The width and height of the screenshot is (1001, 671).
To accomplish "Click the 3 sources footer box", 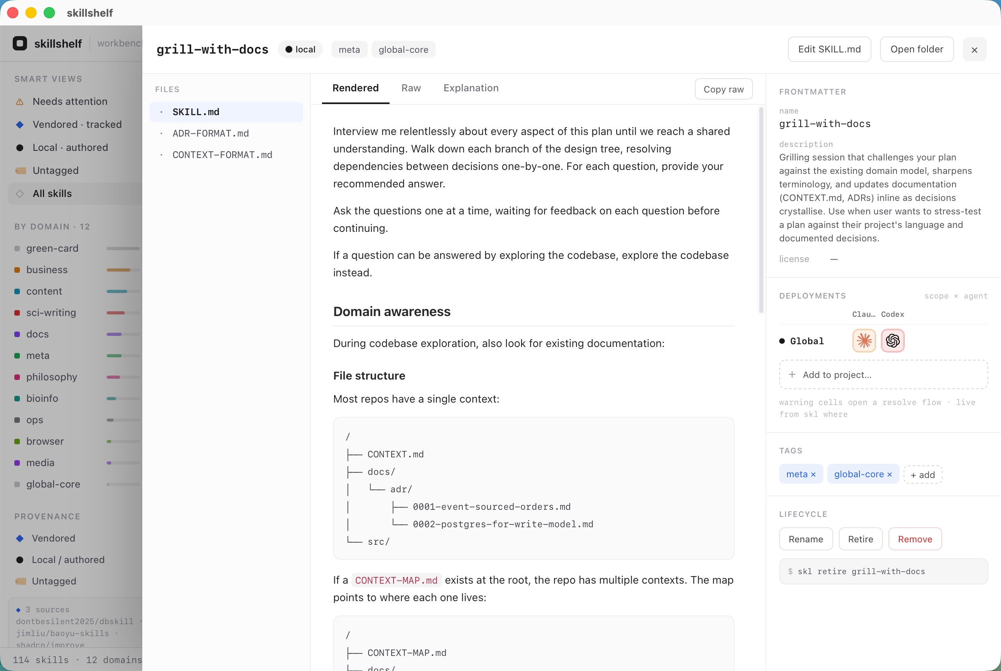I will click(x=76, y=623).
